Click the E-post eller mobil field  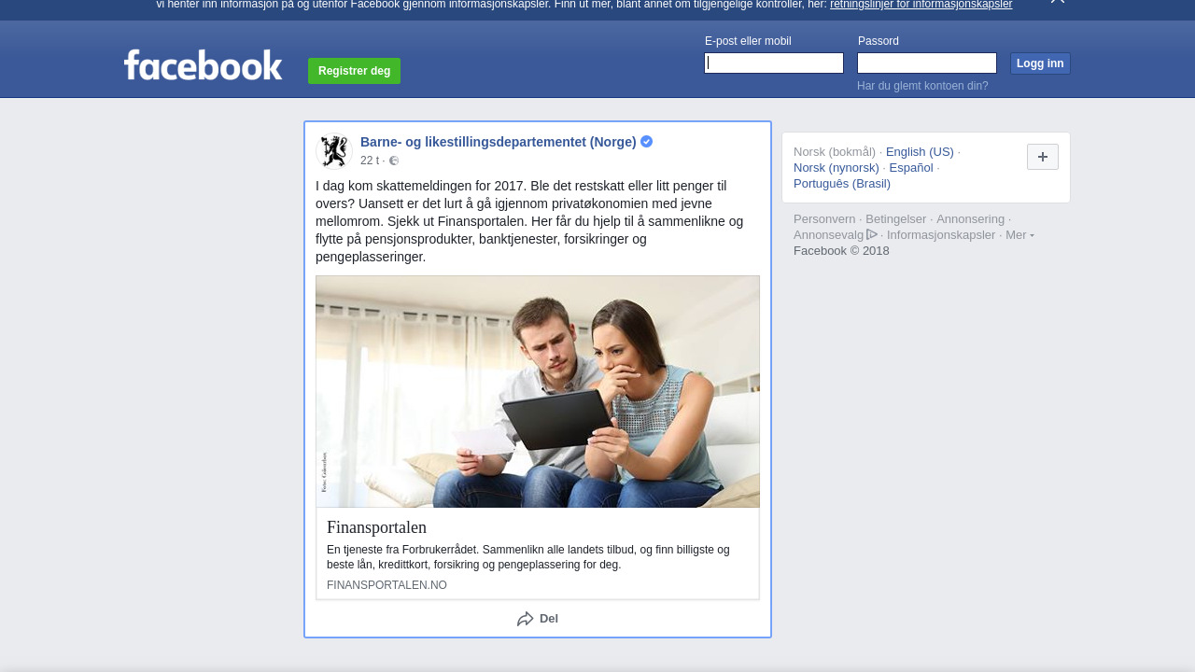(x=774, y=63)
